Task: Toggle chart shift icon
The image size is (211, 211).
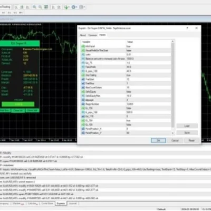Action: coord(59,7)
